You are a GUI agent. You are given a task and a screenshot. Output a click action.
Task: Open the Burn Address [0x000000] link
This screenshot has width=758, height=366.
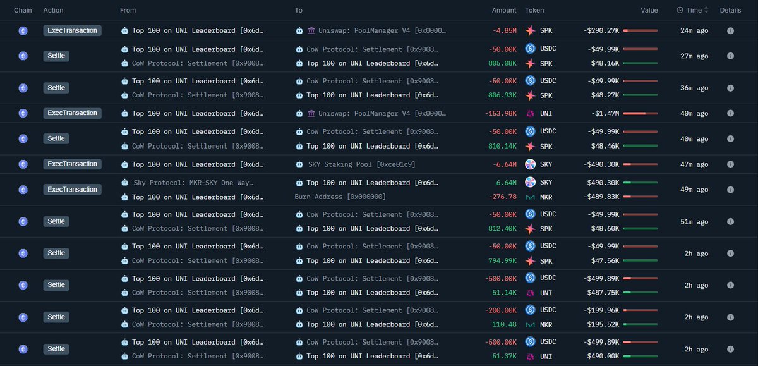pyautogui.click(x=340, y=197)
